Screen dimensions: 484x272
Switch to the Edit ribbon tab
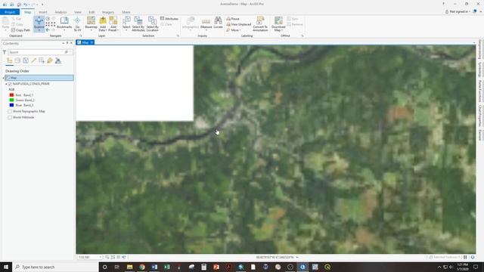click(x=92, y=12)
